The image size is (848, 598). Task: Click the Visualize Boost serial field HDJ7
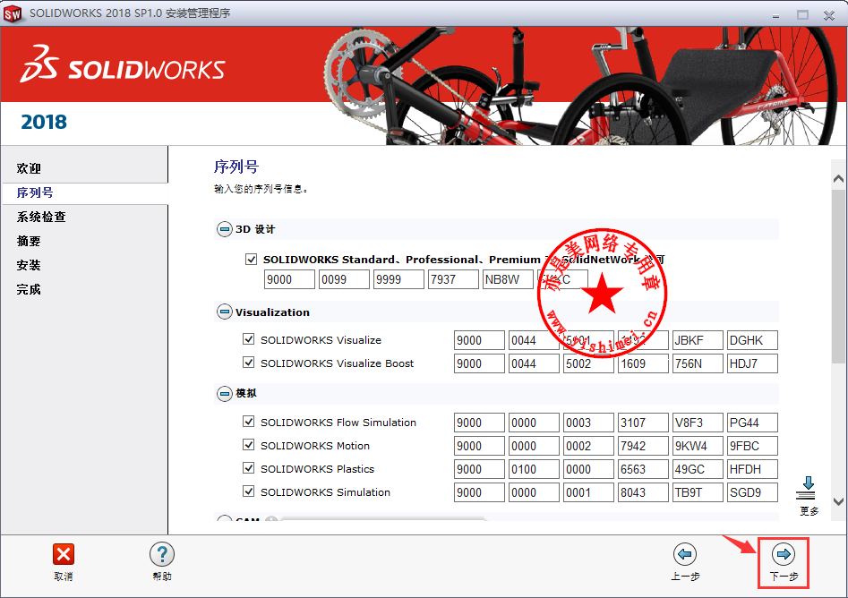(752, 363)
